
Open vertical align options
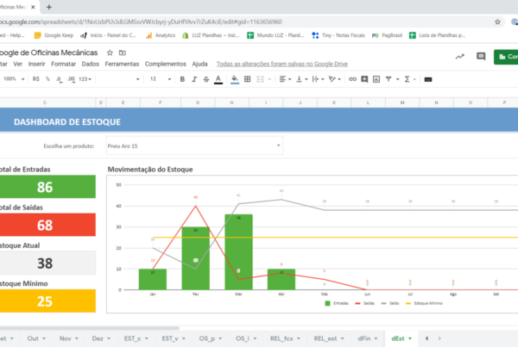pyautogui.click(x=301, y=79)
